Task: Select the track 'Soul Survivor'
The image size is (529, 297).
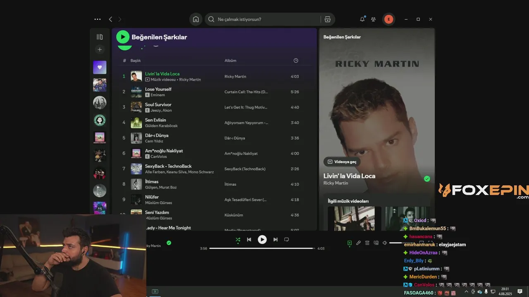Action: [x=213, y=107]
